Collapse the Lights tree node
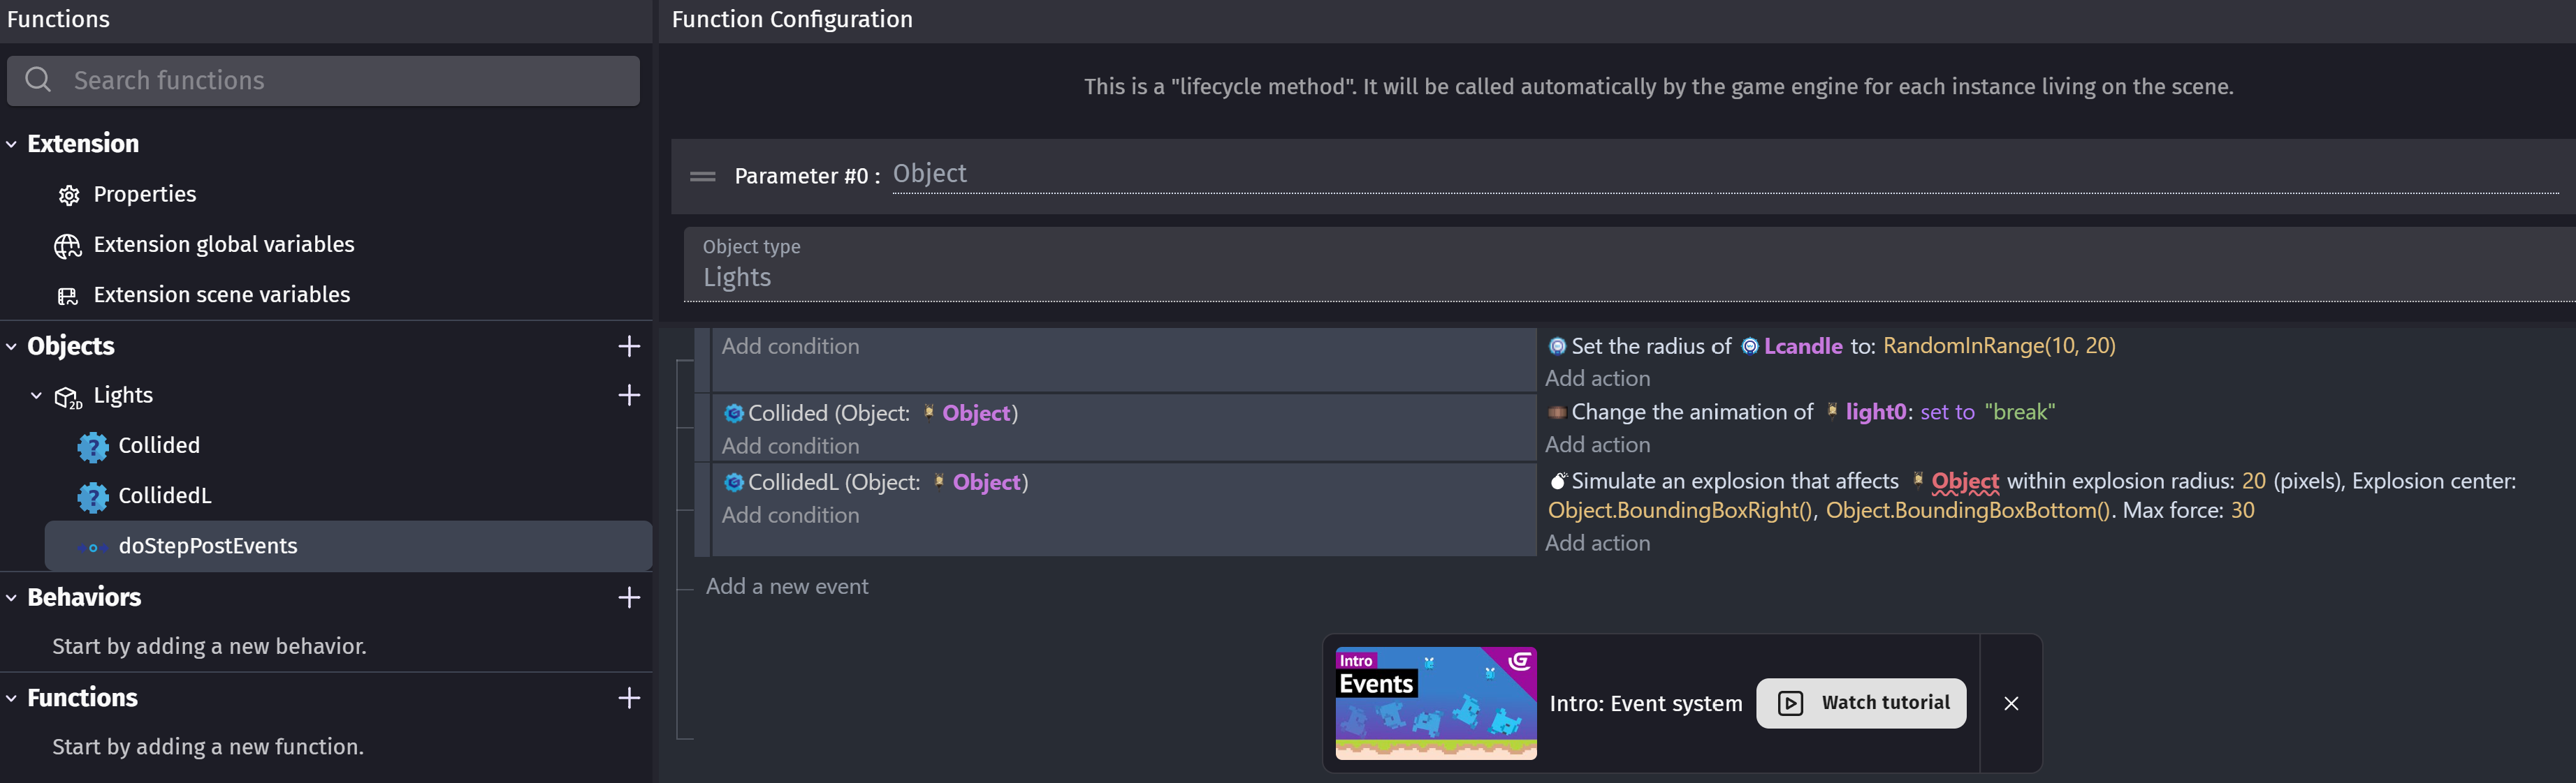This screenshot has width=2576, height=783. point(37,396)
